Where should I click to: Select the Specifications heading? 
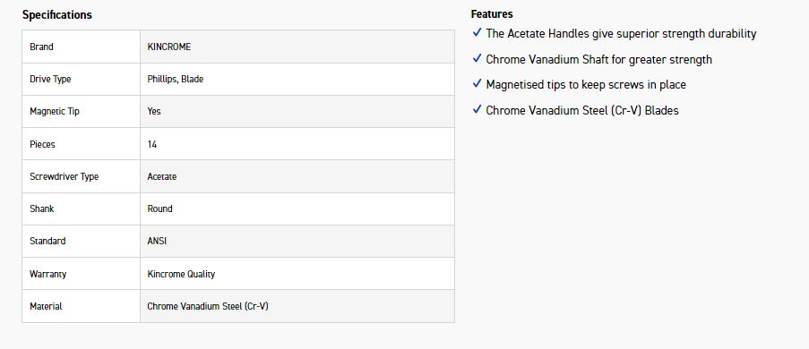56,15
